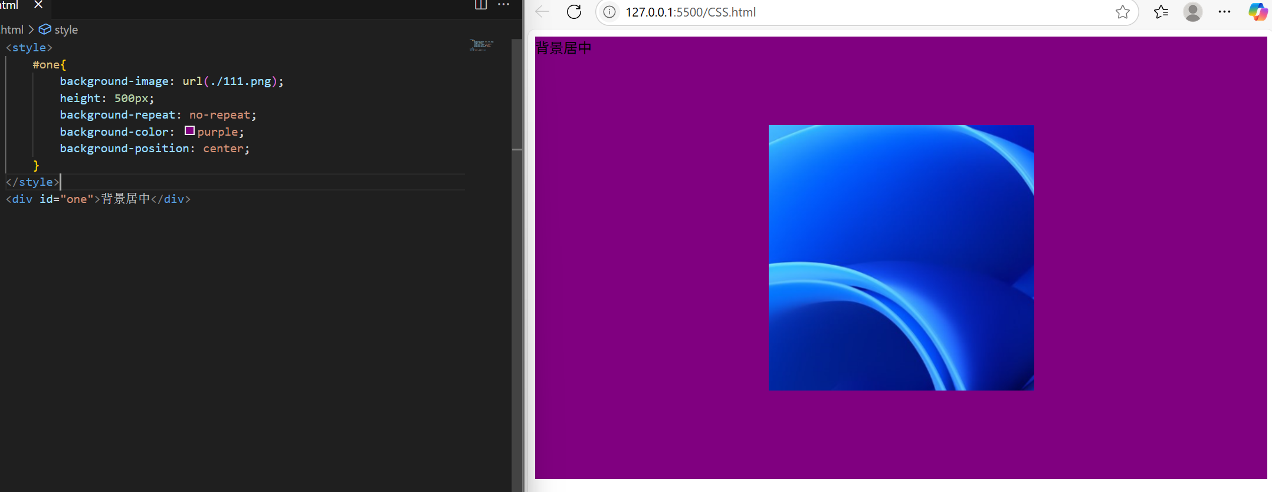Open the browser profile menu
This screenshot has width=1272, height=492.
1193,12
